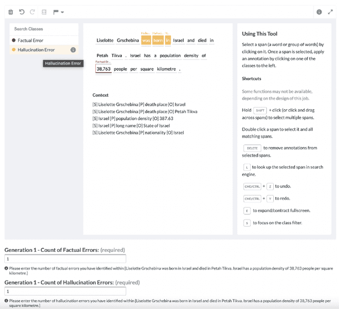This screenshot has height=309, width=339.
Task: Click the info icon at top right
Action: point(319,12)
